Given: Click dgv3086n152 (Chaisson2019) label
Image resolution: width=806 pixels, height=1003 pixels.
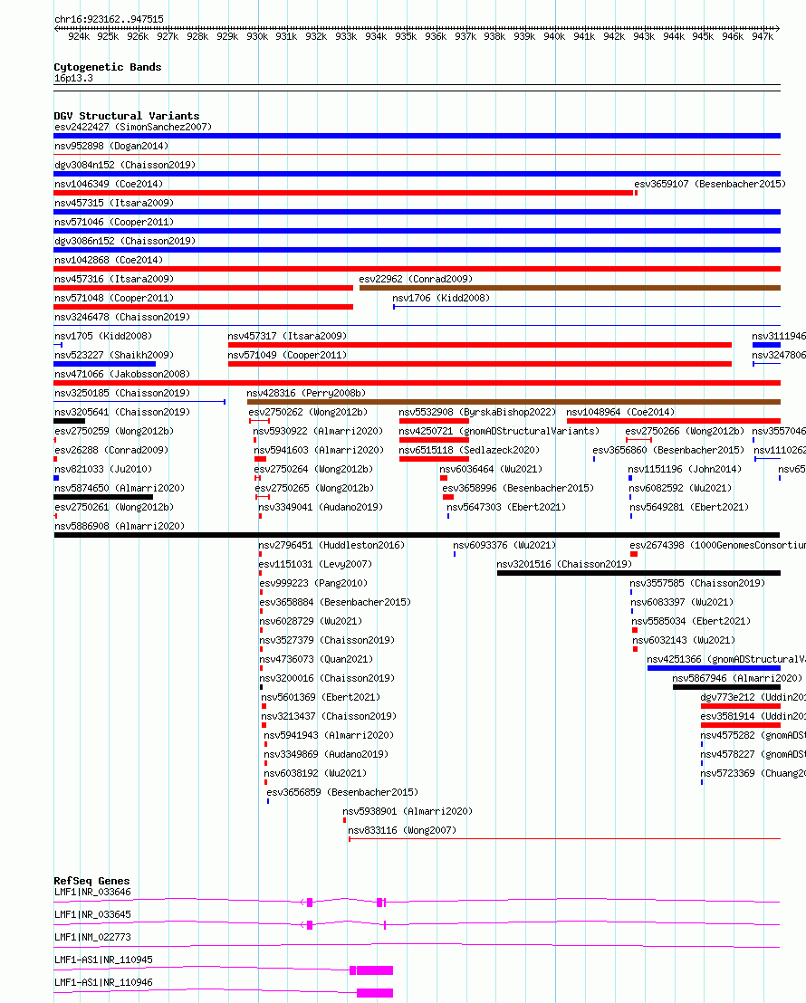Looking at the screenshot, I should (125, 241).
